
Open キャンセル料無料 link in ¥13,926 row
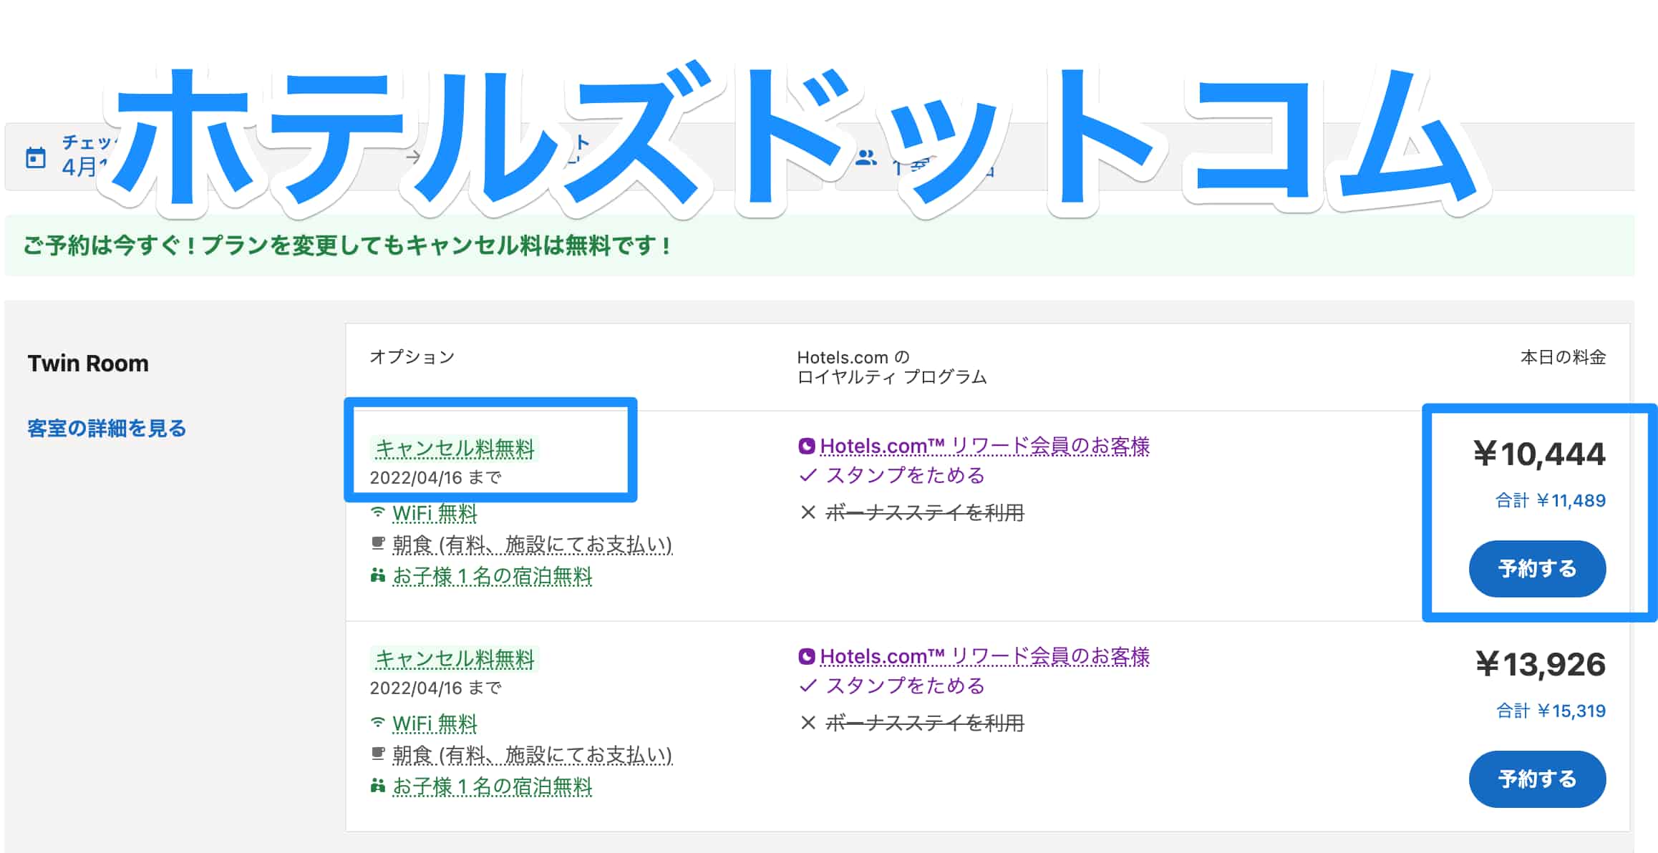tap(455, 659)
